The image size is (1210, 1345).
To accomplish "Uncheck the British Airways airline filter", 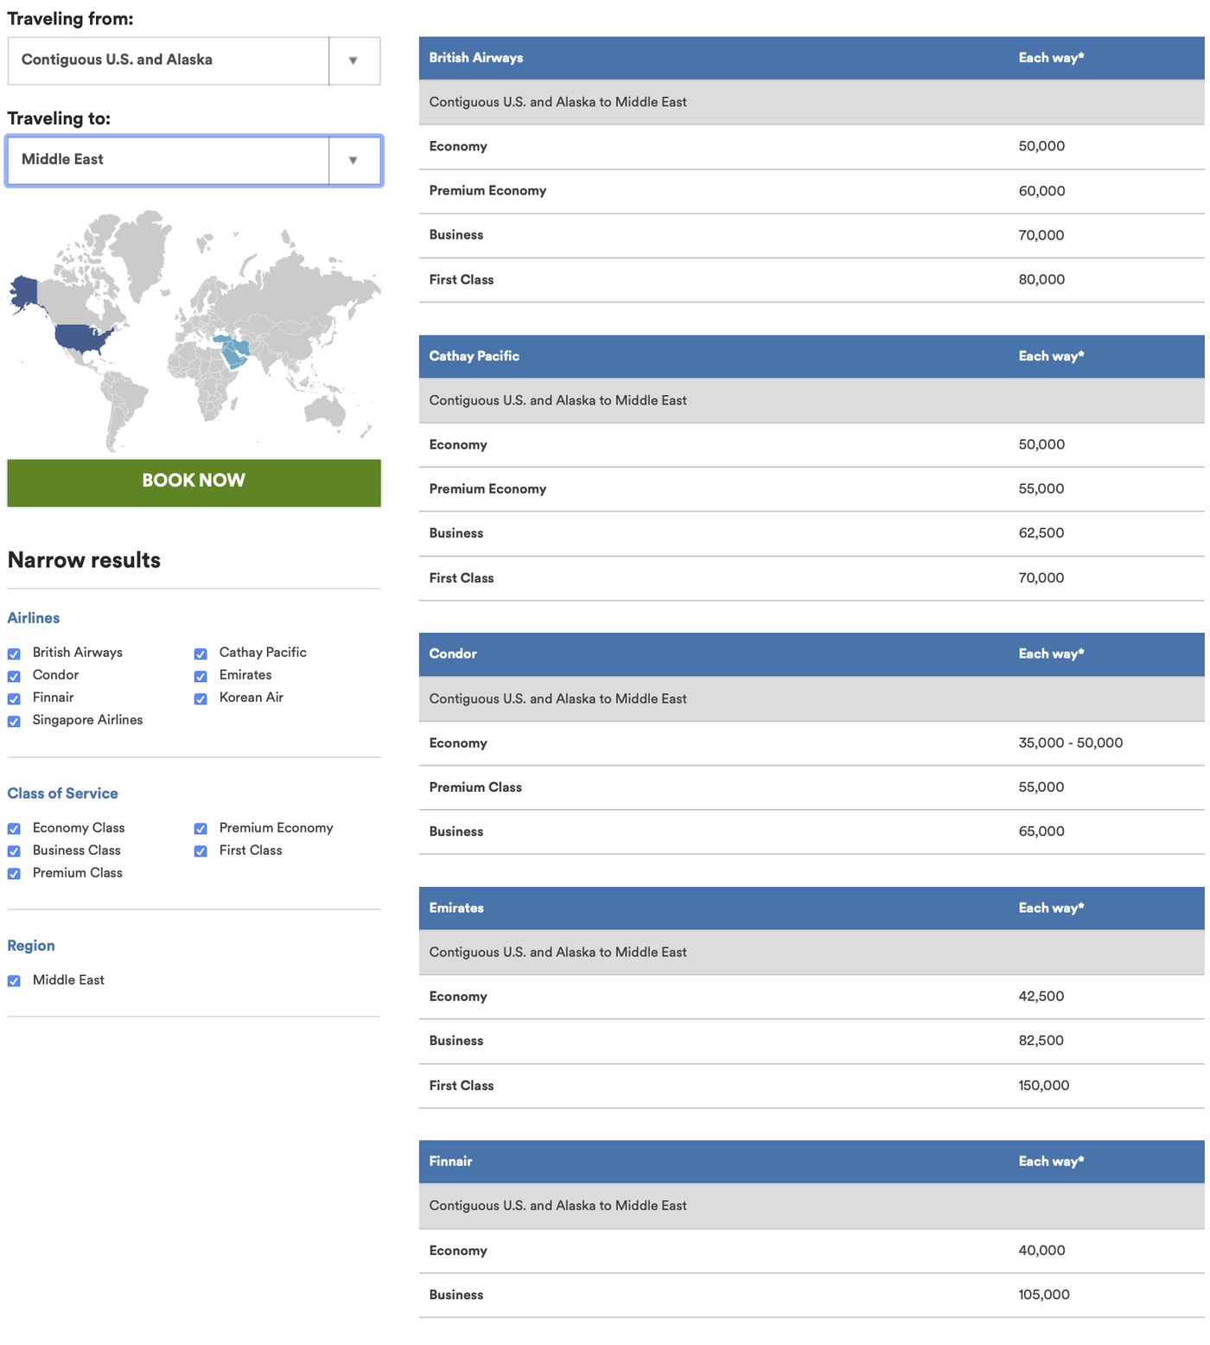I will pos(14,653).
